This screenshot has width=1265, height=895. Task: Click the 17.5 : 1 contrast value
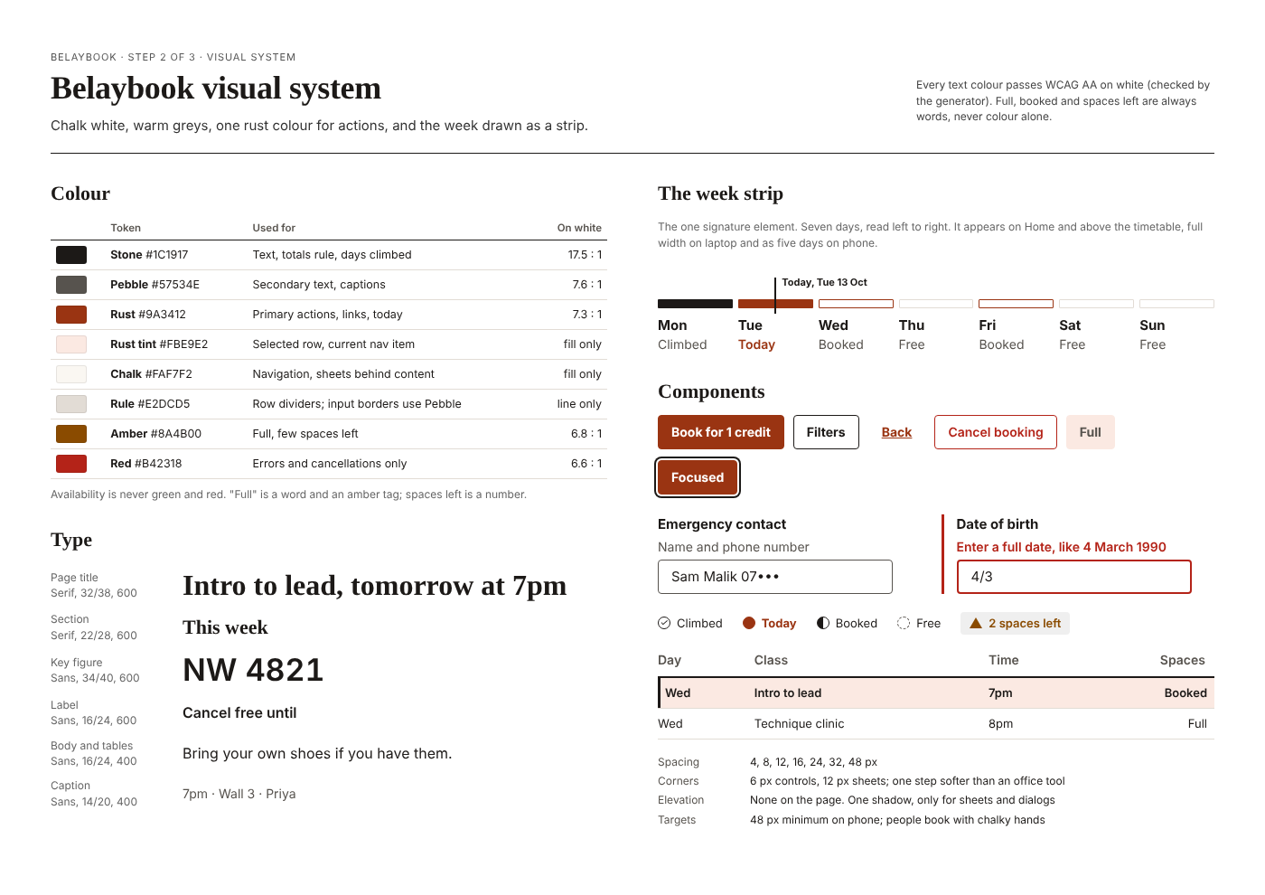[x=585, y=255]
